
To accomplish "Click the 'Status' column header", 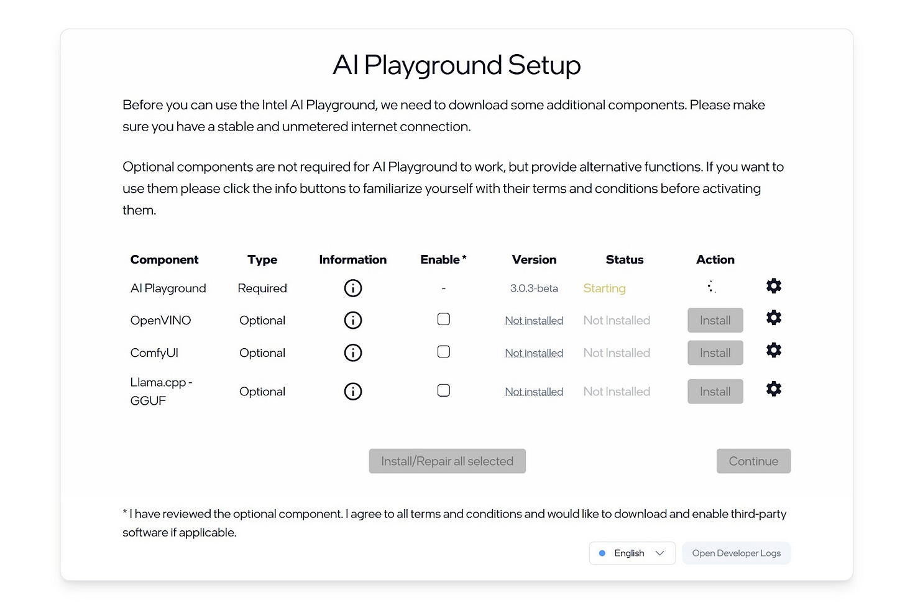I will [x=625, y=260].
